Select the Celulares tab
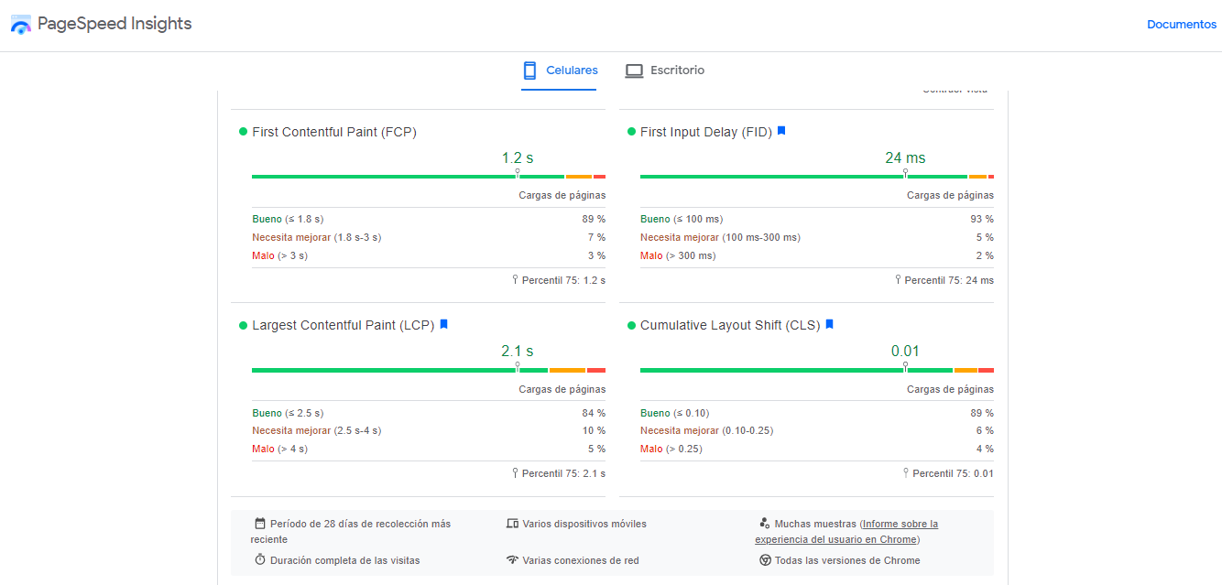The height and width of the screenshot is (585, 1222). (560, 70)
